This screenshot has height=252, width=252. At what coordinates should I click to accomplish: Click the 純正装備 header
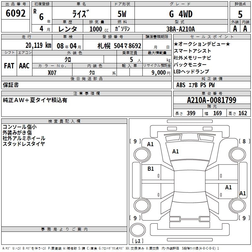(x=212, y=78)
